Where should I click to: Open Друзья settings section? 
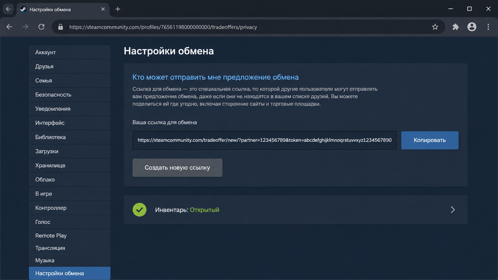point(70,67)
